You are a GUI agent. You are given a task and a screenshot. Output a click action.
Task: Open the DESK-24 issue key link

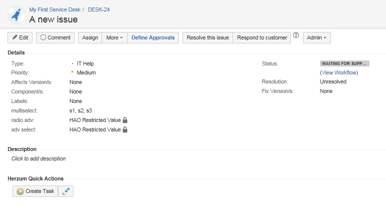99,9
